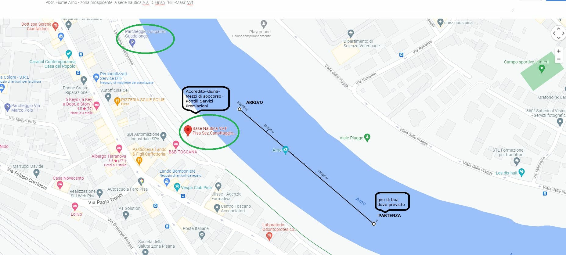
Task: Click the Parcheggio Via Marco Polo icon
Action: [x=8, y=107]
